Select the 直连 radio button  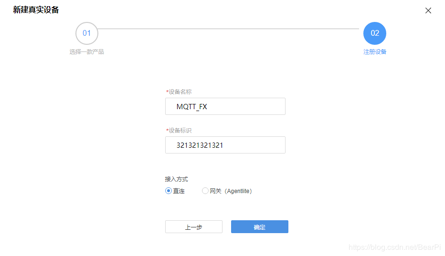[x=168, y=191]
